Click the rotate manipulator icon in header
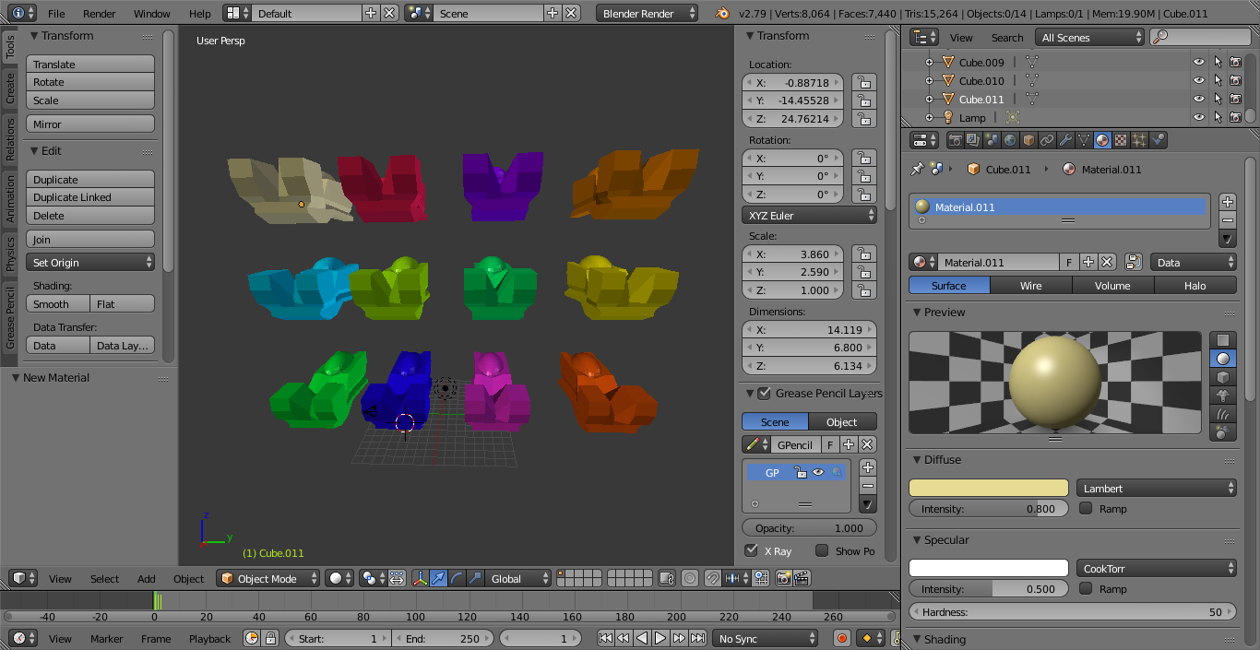The height and width of the screenshot is (650, 1260). pos(458,578)
